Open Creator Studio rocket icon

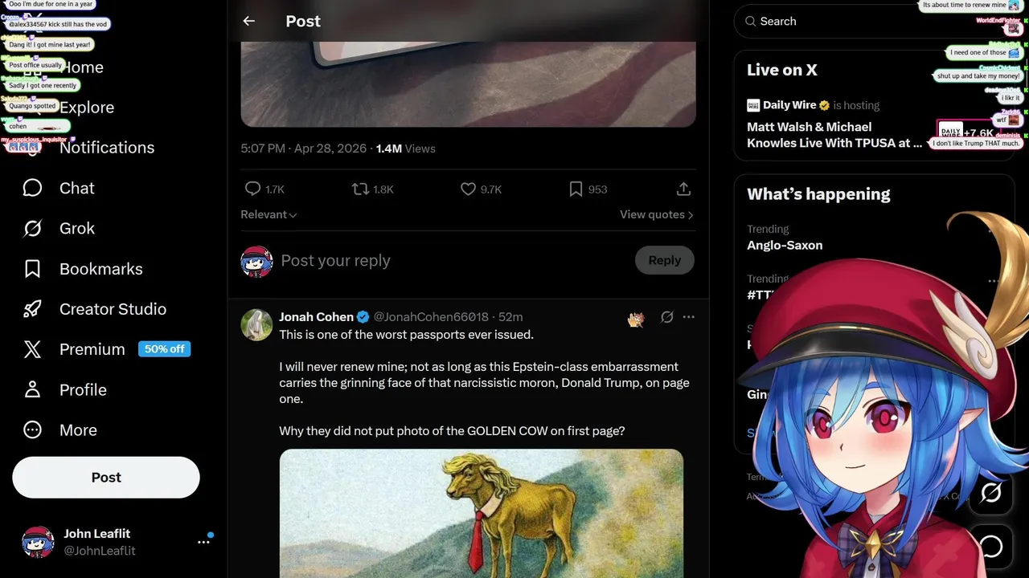point(33,309)
